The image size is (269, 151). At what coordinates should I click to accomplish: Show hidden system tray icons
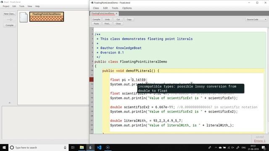(216, 148)
